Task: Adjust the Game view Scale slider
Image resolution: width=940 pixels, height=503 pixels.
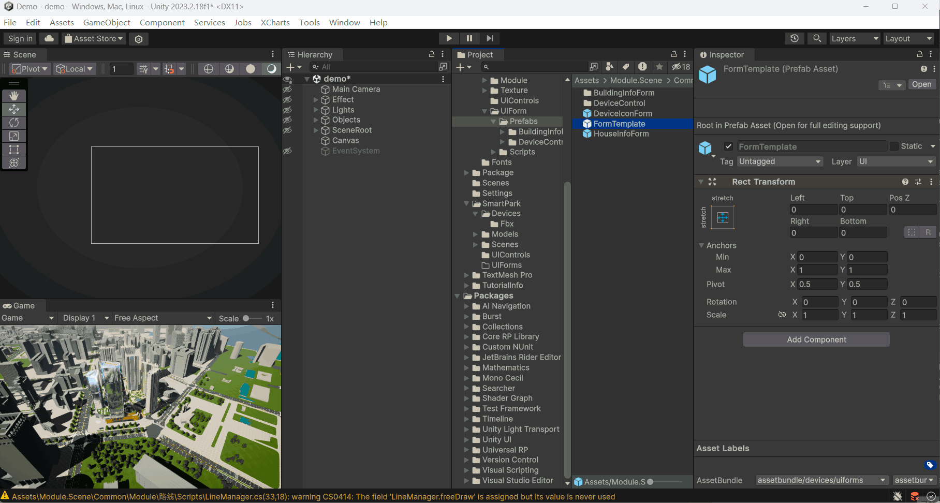Action: point(246,318)
